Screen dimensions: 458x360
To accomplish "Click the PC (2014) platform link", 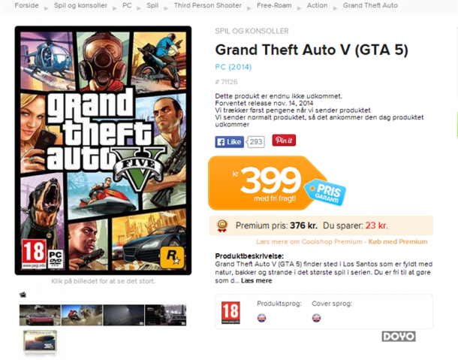I will coord(233,67).
